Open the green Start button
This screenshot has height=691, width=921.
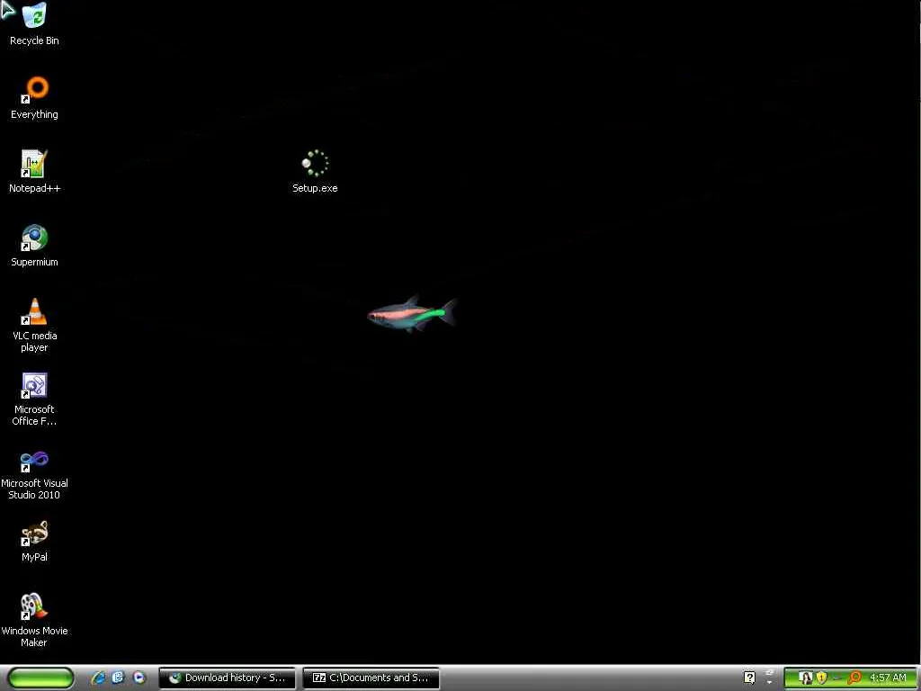pyautogui.click(x=40, y=678)
